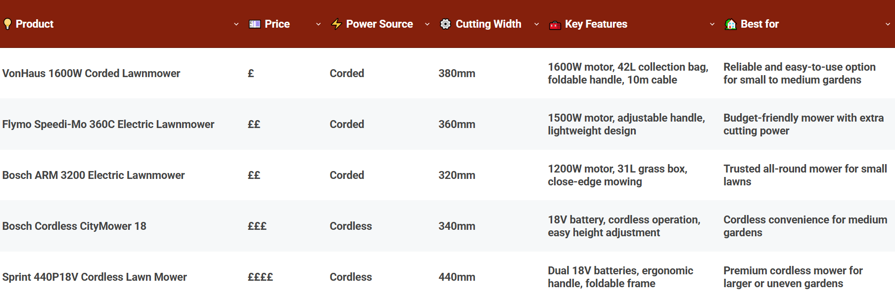Select the ££££ price for Sprint mower
This screenshot has height=302, width=895.
click(x=260, y=277)
